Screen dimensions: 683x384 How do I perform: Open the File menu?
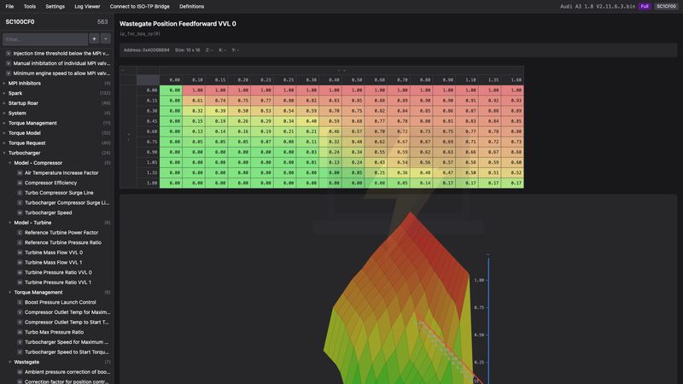coord(9,6)
